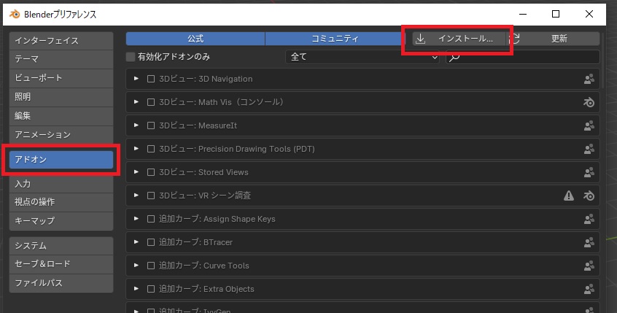Click the Blender logo in the title bar

15,14
